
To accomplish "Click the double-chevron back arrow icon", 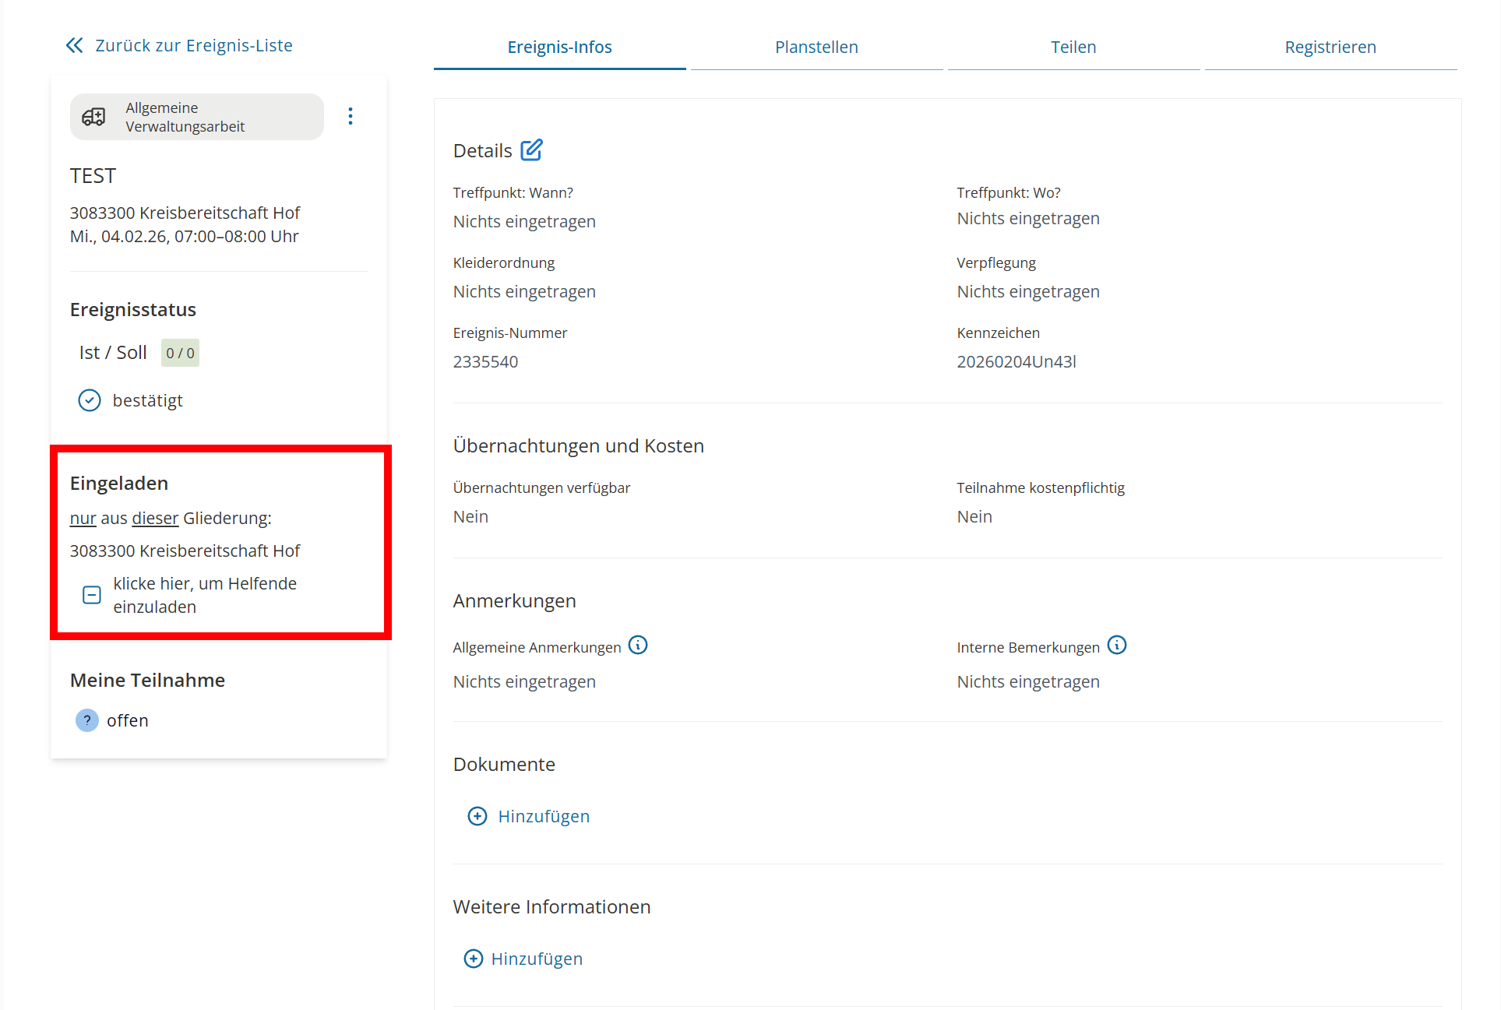I will (x=74, y=45).
